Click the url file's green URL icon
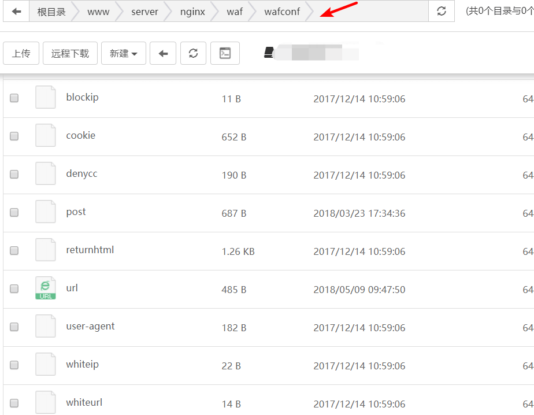 coord(46,288)
